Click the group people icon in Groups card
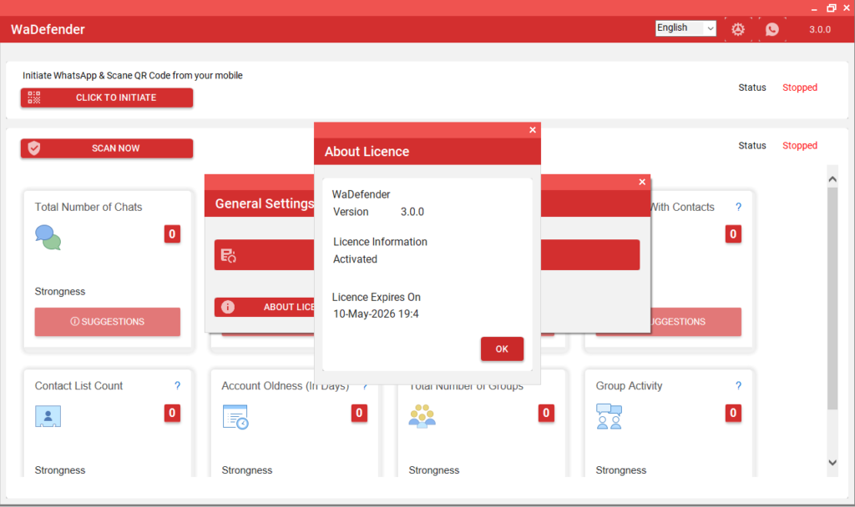This screenshot has height=507, width=855. click(x=422, y=416)
